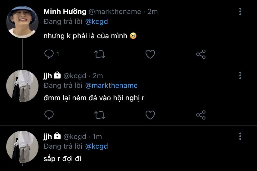Open jjh's avatar on the 2m reply
257x171 pixels.
click(x=22, y=86)
